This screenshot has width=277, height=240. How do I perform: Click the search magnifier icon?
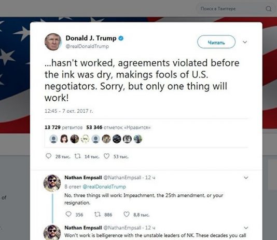pyautogui.click(x=269, y=9)
